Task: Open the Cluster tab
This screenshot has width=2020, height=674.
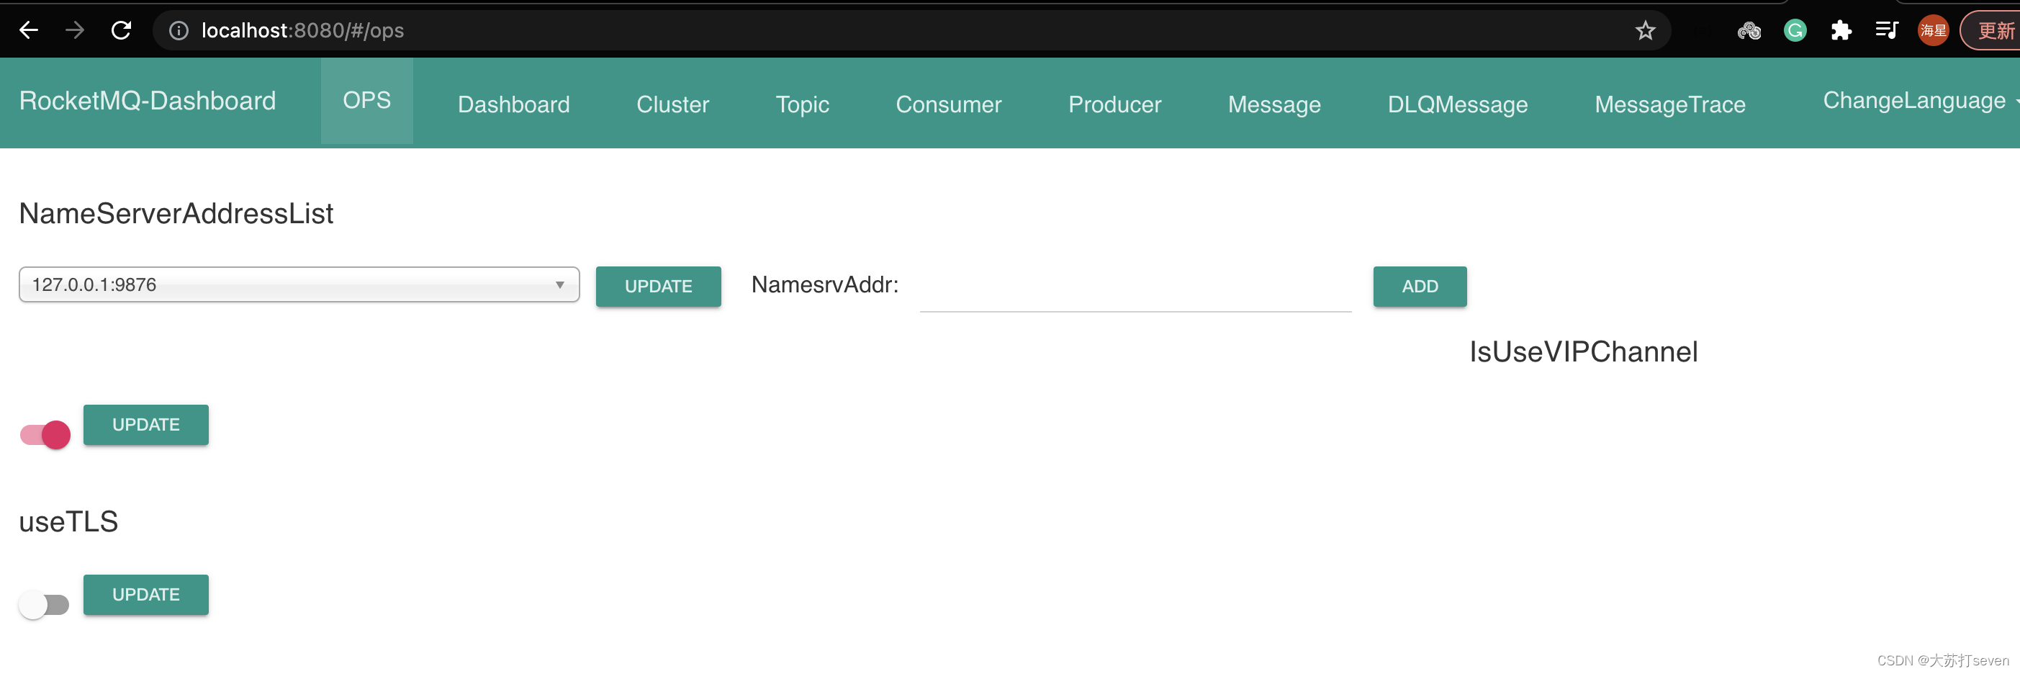Action: tap(672, 104)
